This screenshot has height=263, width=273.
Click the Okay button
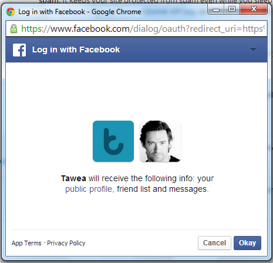[x=247, y=243]
